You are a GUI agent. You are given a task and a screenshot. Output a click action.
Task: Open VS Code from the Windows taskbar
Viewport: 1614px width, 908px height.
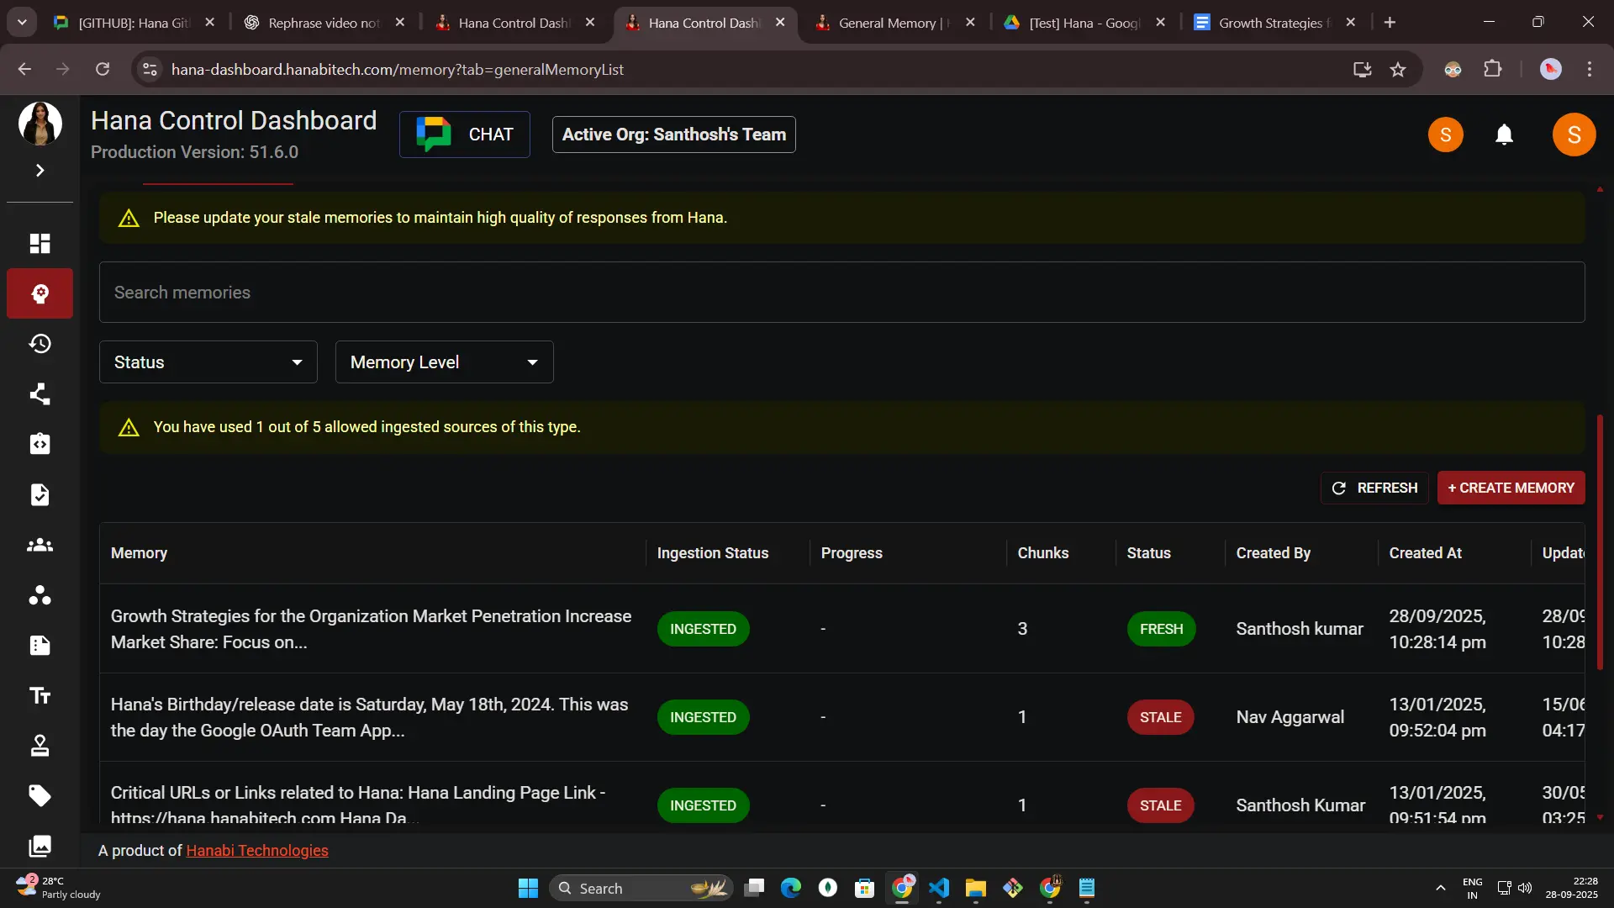click(x=939, y=889)
